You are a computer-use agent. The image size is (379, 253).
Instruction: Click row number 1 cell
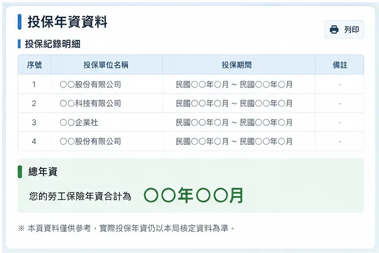coord(34,84)
